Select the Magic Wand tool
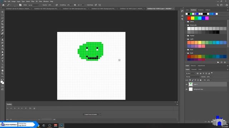Viewport: 229px width, 128px height. 3,21
